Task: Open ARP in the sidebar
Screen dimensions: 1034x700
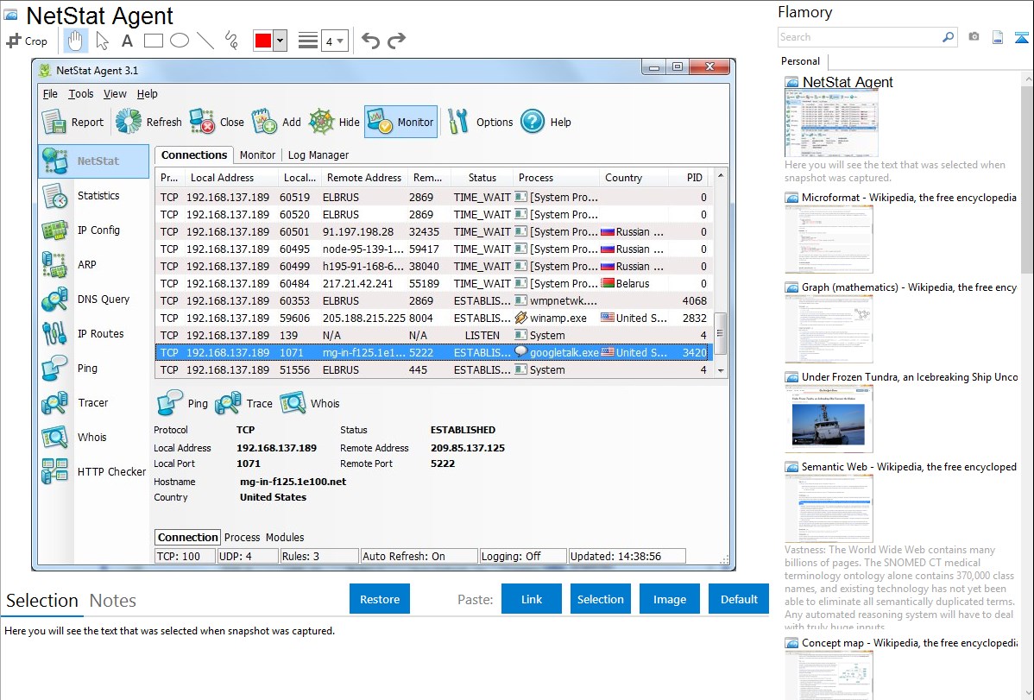Action: click(93, 265)
